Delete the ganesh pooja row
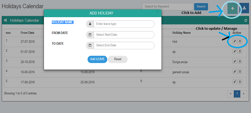The image size is (251, 113). click(x=240, y=71)
